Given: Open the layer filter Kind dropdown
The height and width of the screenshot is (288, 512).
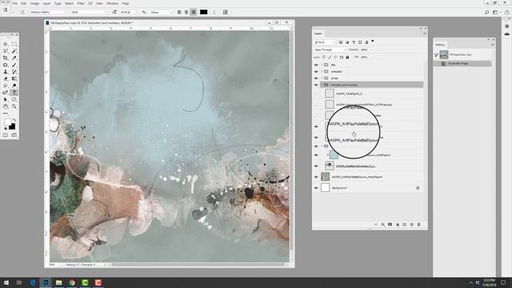Looking at the screenshot, I should click(325, 42).
